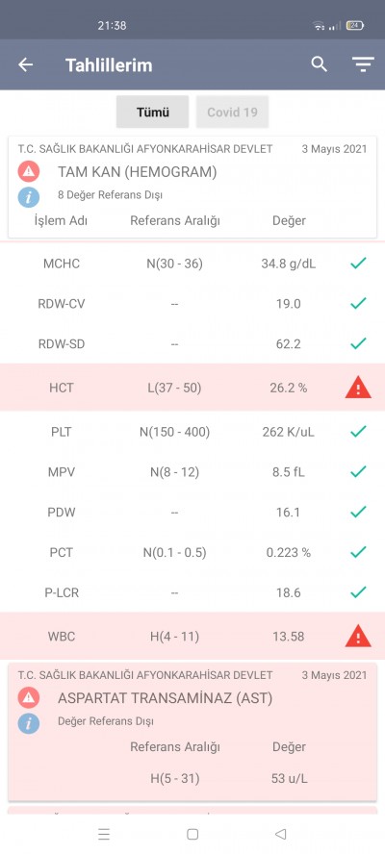Tap green checkmark in PLT row
This screenshot has width=385, height=854.
[x=358, y=432]
